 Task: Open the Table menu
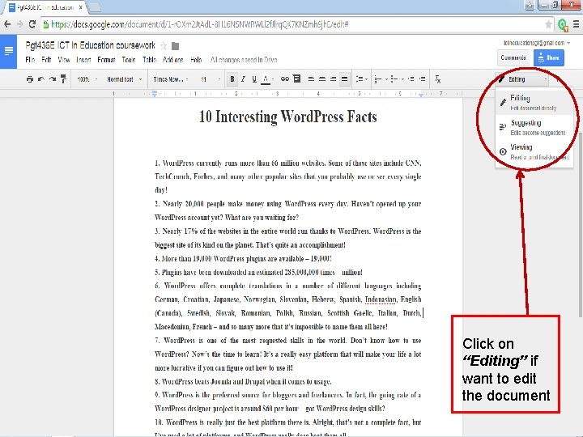[x=150, y=59]
